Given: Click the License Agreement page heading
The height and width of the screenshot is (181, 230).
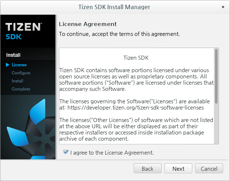Looking at the screenshot, I should 88,24.
